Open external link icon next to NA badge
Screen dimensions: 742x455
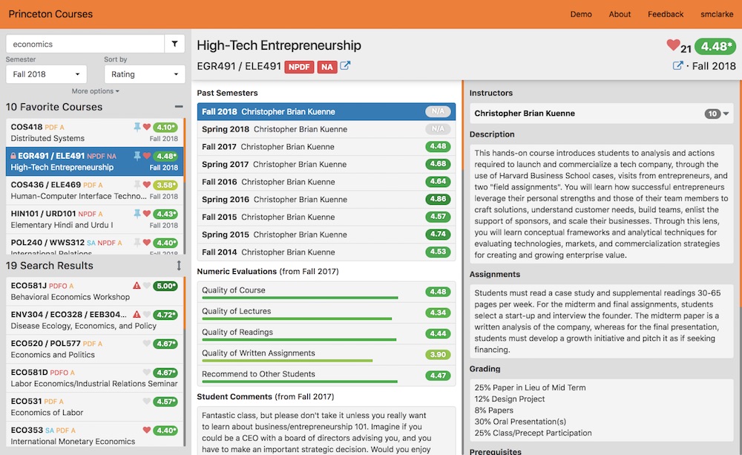click(345, 67)
